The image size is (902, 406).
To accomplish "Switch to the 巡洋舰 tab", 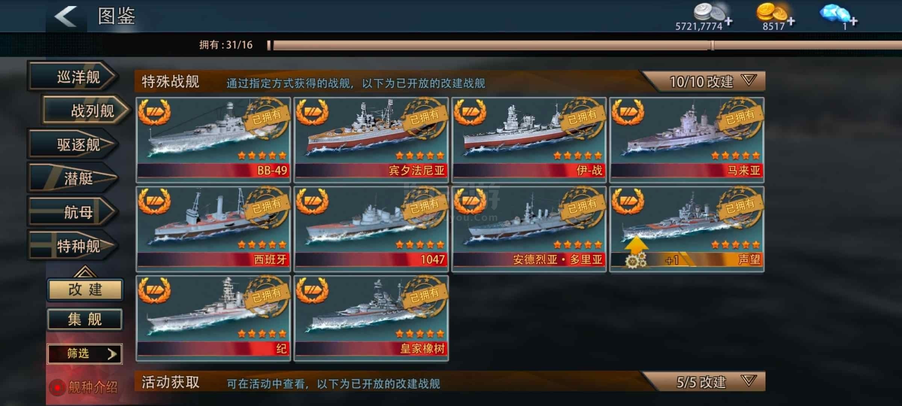I will coord(73,77).
